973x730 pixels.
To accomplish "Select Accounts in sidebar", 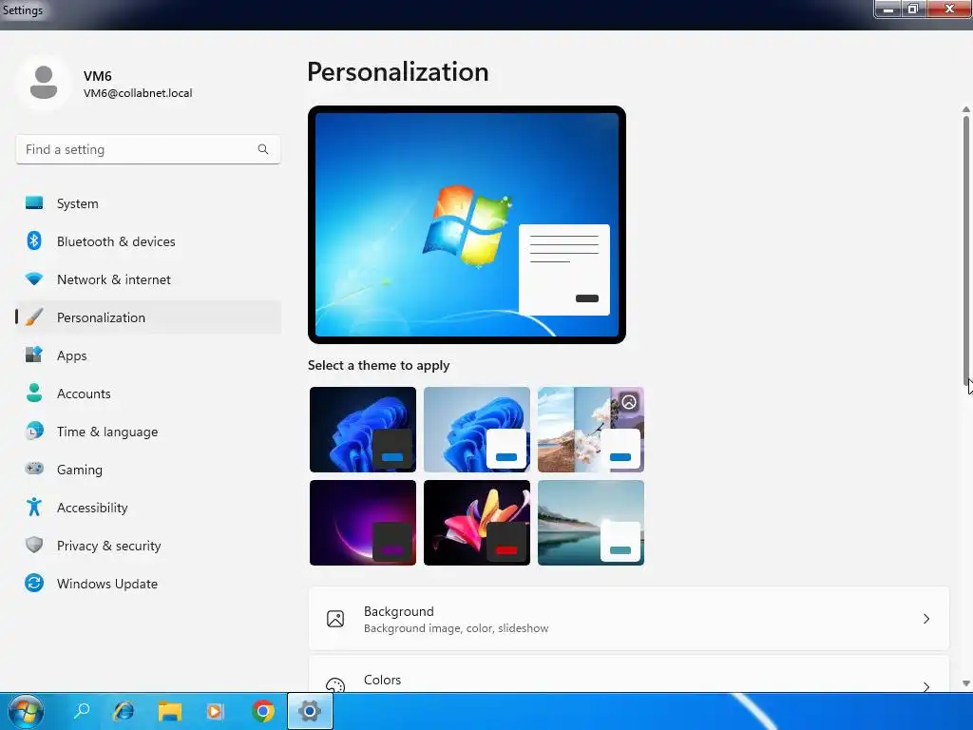I will point(147,394).
